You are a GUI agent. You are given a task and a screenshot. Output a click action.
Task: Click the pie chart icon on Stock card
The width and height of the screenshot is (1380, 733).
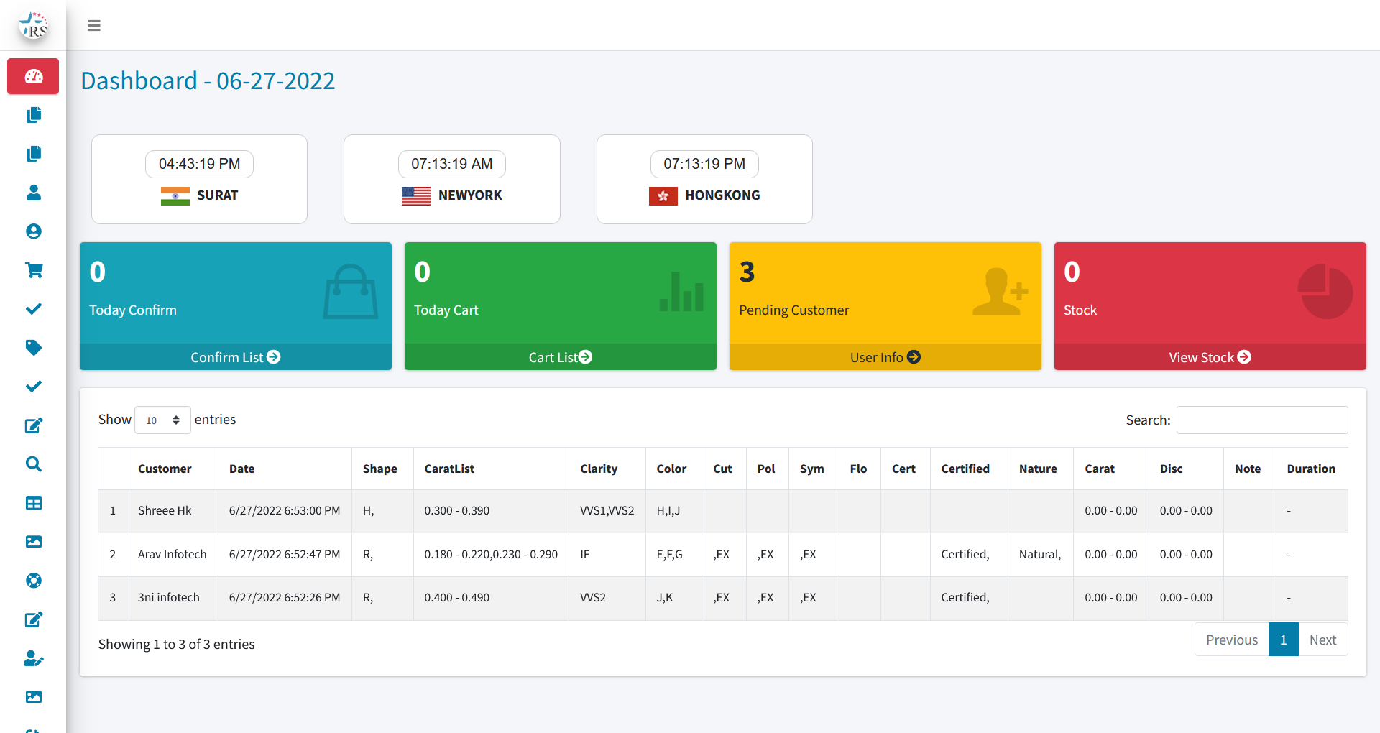(x=1325, y=292)
